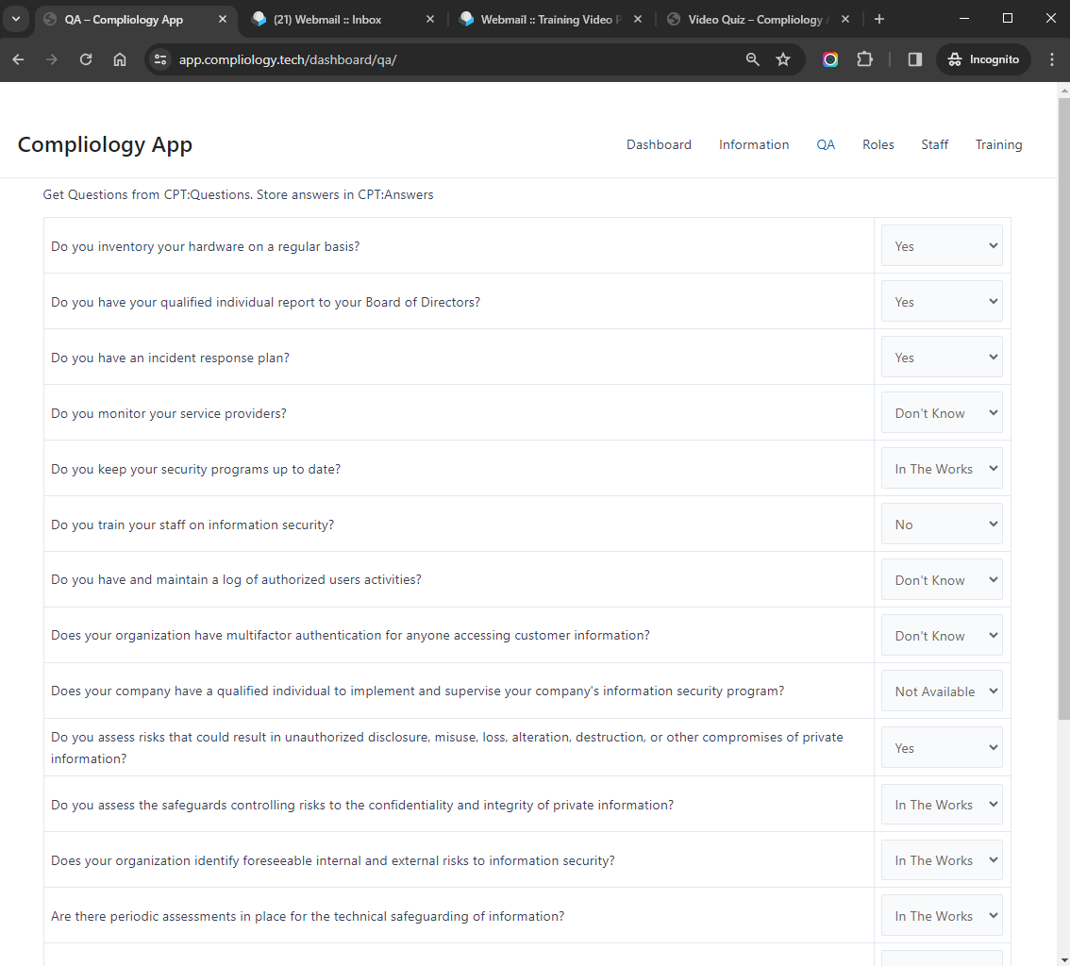This screenshot has height=966, width=1070.
Task: Open Chrome's three-dot menu
Action: click(x=1051, y=59)
